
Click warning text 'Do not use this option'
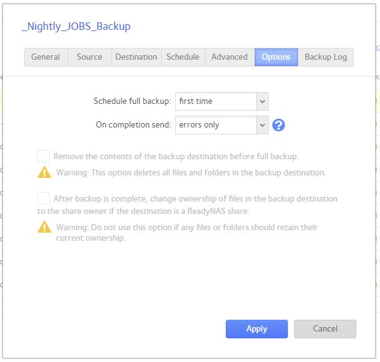pyautogui.click(x=187, y=233)
